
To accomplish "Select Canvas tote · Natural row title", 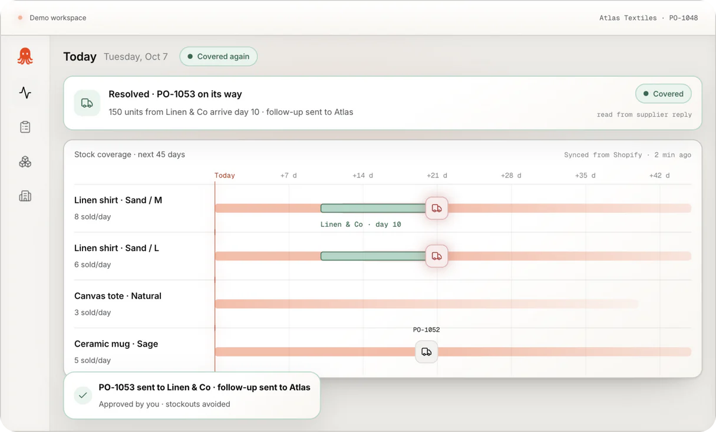I will 118,296.
